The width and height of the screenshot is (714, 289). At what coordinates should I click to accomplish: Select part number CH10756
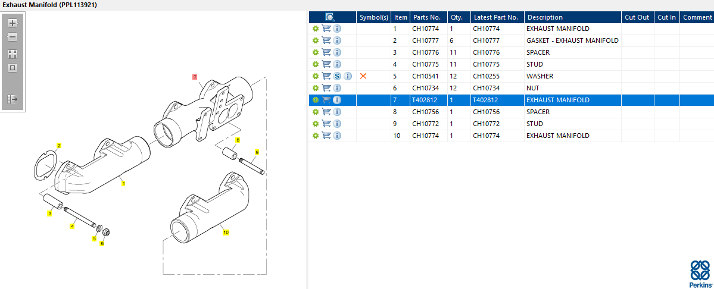(425, 112)
